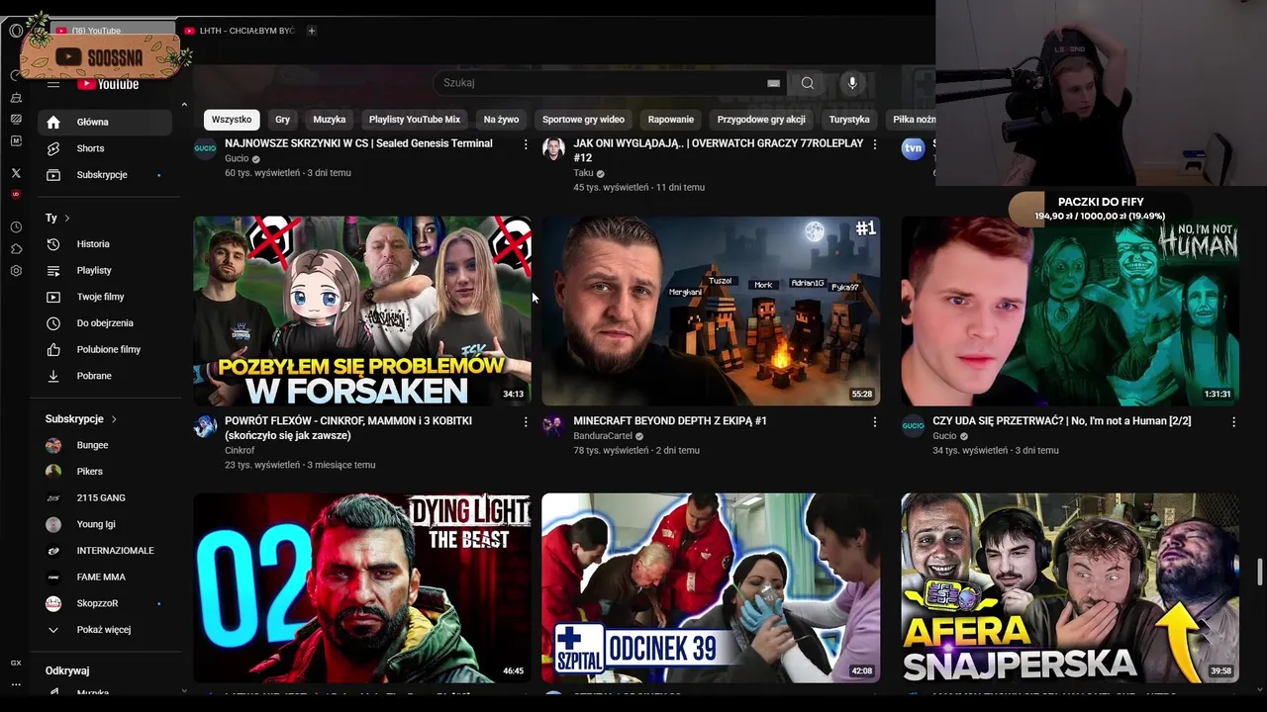Open the three-dot sidebar setup icon
The image size is (1267, 712).
(16, 684)
